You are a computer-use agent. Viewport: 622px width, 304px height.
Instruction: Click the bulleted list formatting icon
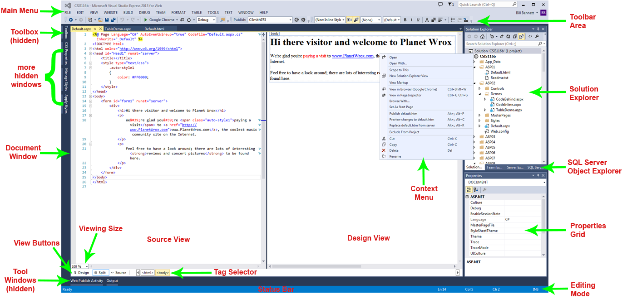coord(453,20)
